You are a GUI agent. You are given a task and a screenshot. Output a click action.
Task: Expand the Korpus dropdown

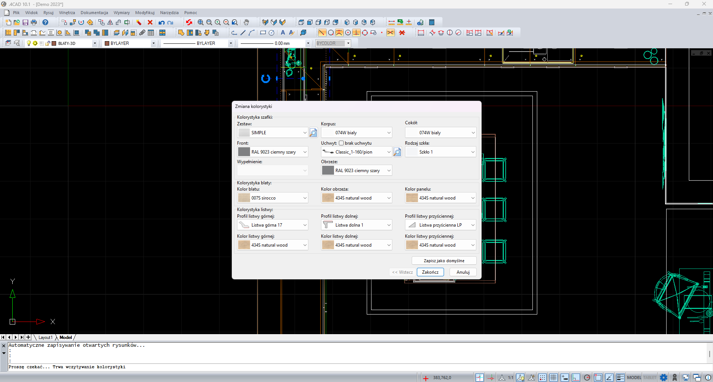tap(389, 133)
